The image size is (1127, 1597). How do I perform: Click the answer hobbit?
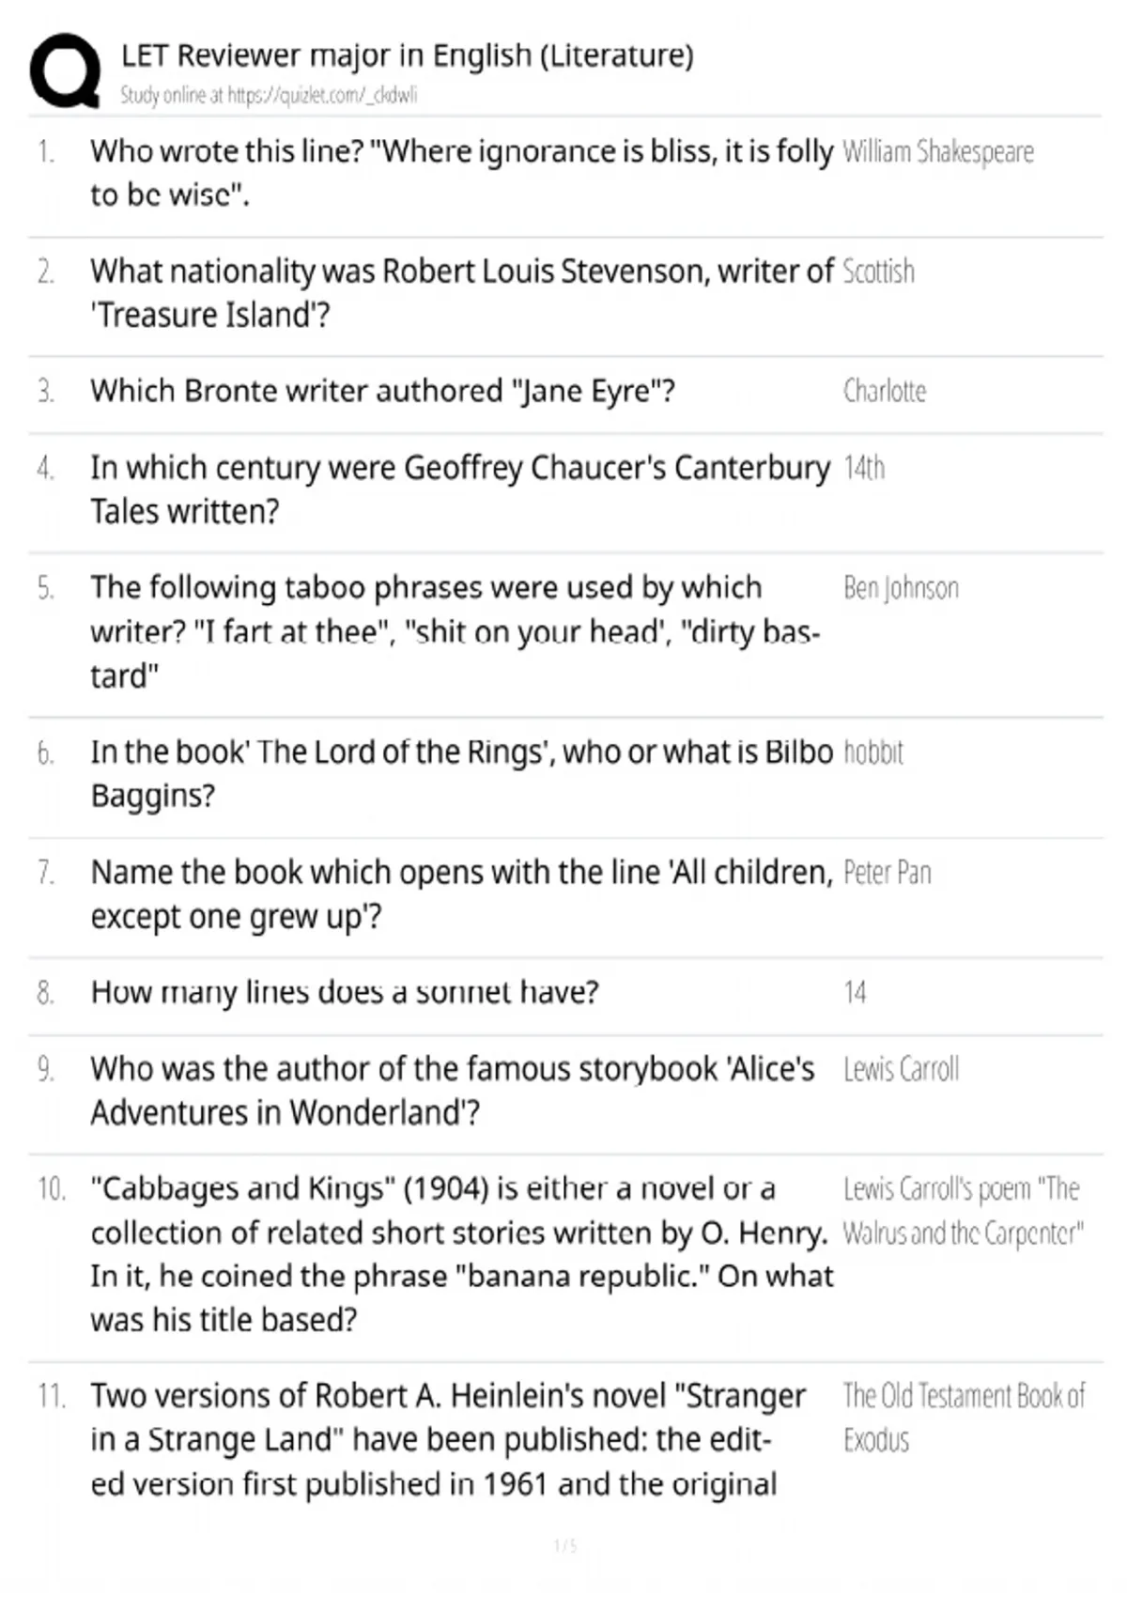tap(872, 752)
